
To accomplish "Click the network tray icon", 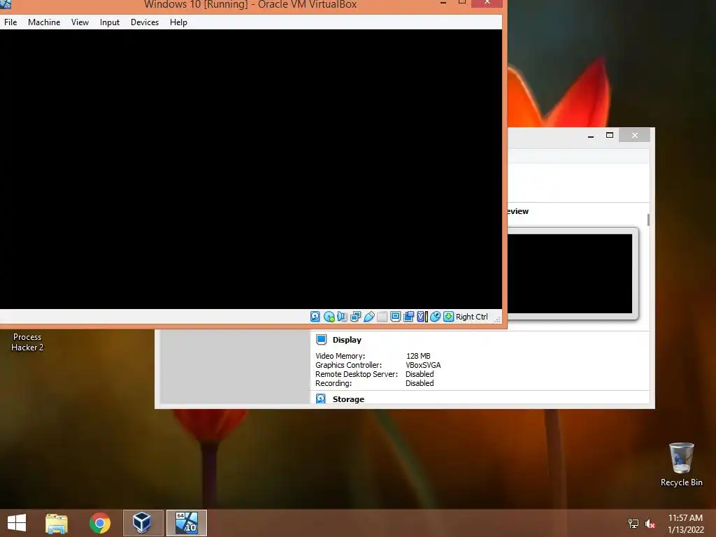I will [633, 524].
